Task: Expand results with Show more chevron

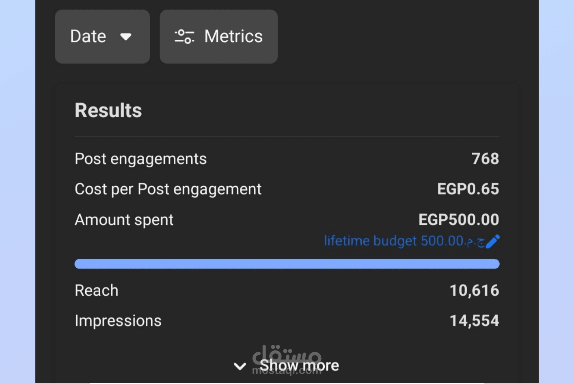Action: [x=240, y=366]
